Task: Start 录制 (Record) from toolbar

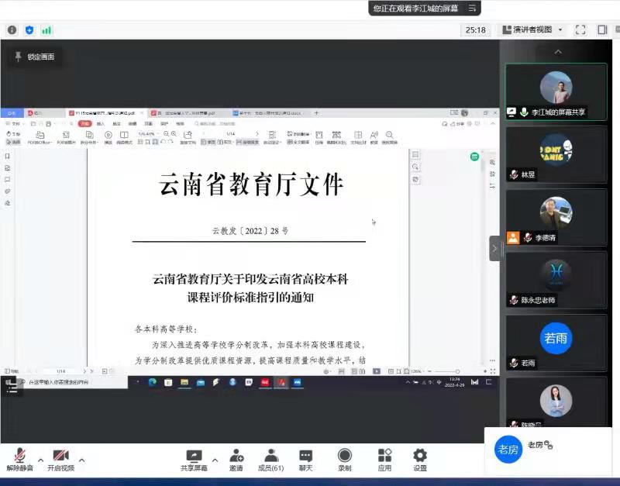Action: (x=344, y=459)
